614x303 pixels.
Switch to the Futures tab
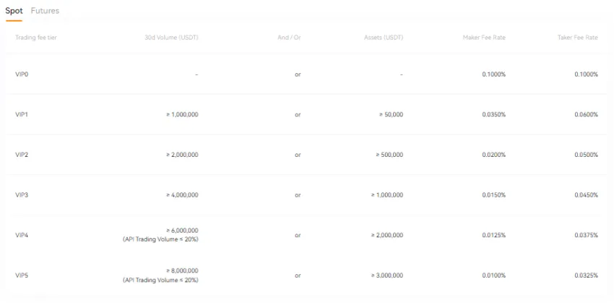45,11
